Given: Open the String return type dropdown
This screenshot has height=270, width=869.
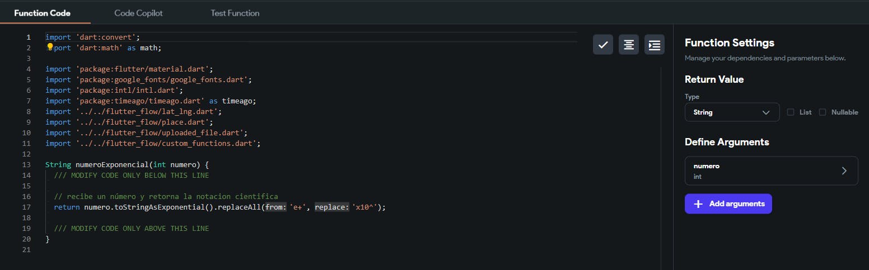Looking at the screenshot, I should [x=732, y=112].
